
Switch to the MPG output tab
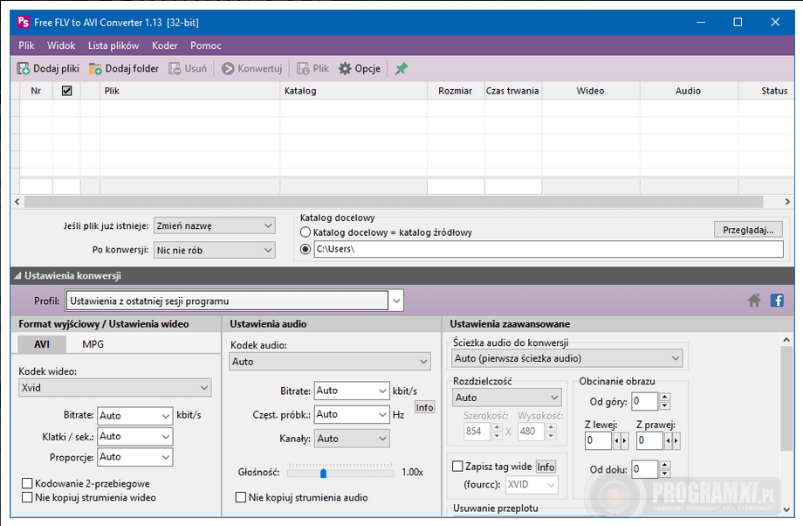pyautogui.click(x=93, y=344)
